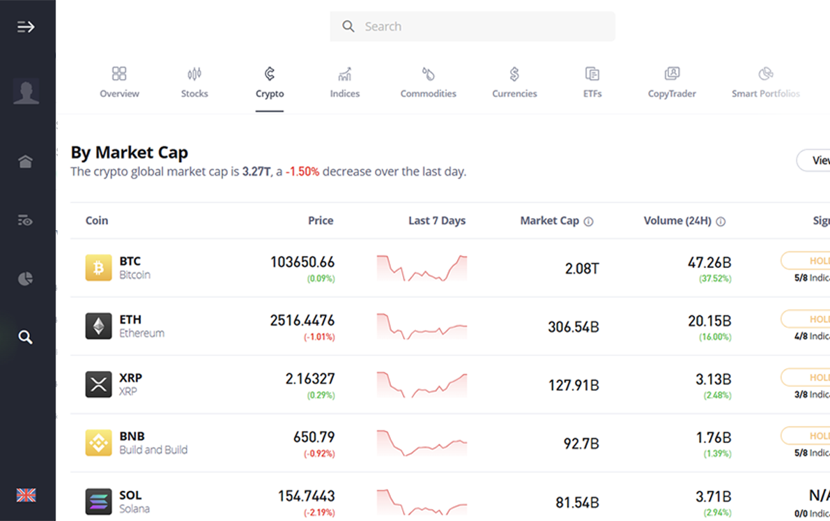
Task: Click BNB price 650.79
Action: point(314,437)
